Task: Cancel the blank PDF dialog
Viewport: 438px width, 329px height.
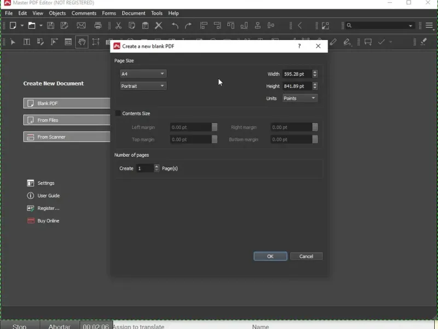Action: [306, 256]
